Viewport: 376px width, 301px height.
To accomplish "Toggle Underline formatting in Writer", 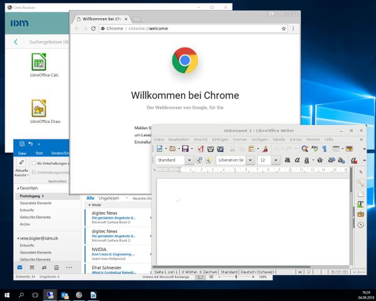I will coord(306,160).
